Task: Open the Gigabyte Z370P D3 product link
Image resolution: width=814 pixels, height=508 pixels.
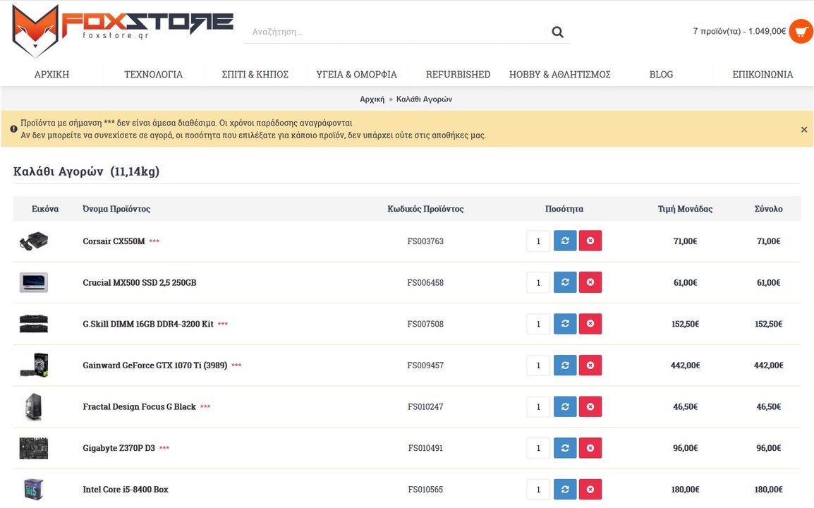Action: 119,448
